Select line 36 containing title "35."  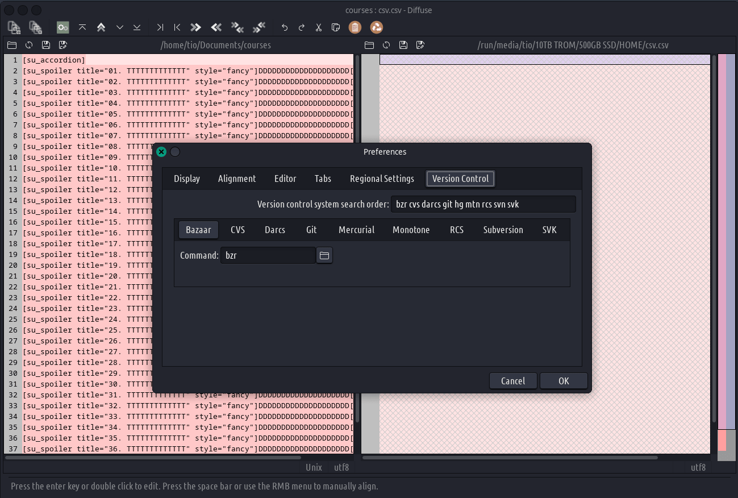tap(187, 438)
